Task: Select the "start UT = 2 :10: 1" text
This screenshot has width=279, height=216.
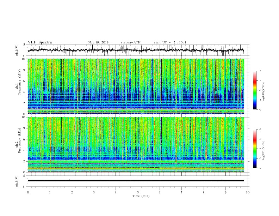Action: pos(170,42)
